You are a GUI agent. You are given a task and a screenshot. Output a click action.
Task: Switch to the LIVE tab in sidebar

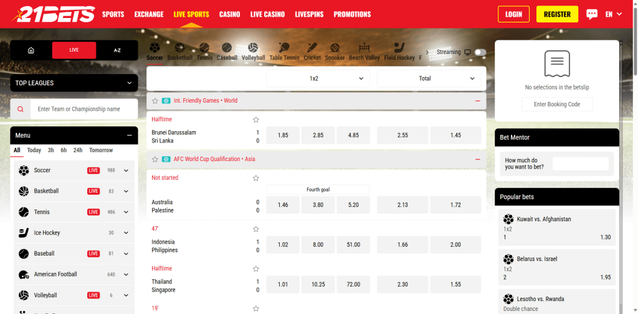(74, 50)
